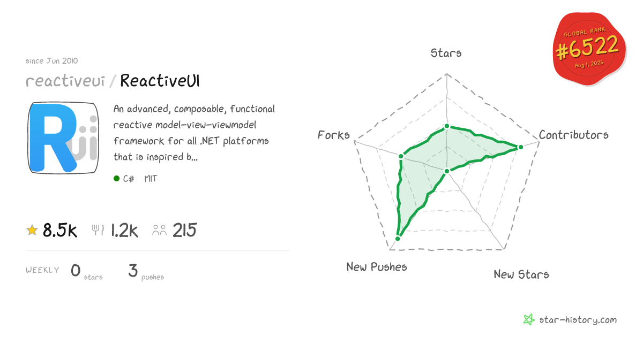
Task: Select the Stars axis label on radar
Action: (x=446, y=53)
